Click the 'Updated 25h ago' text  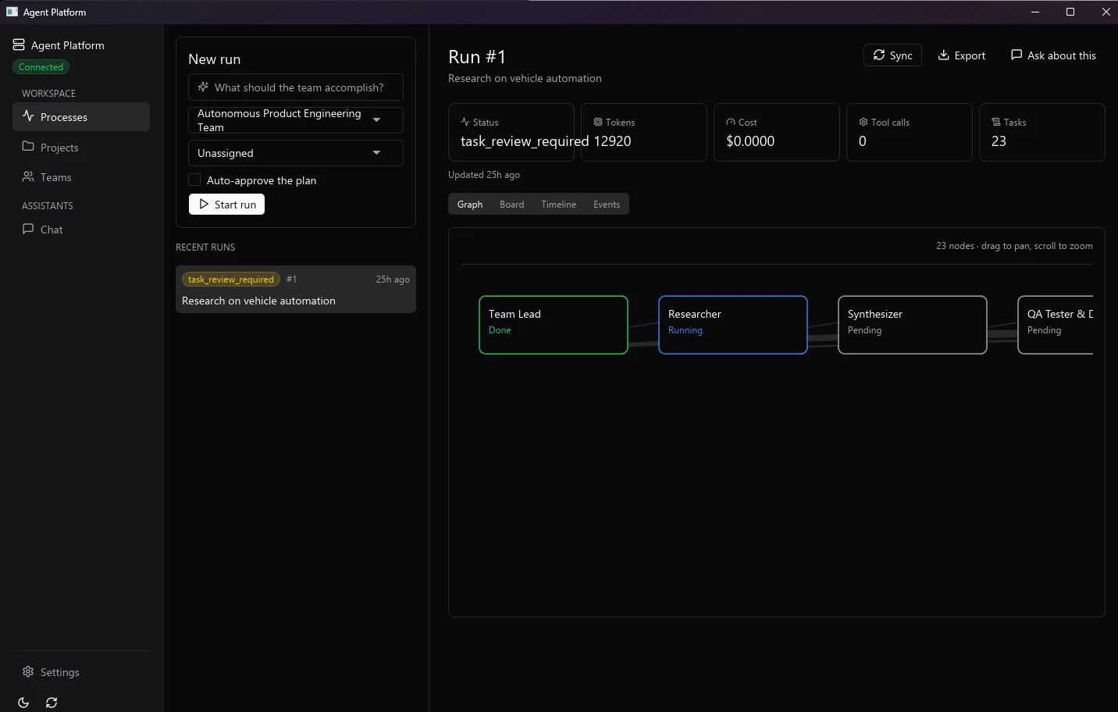[484, 175]
